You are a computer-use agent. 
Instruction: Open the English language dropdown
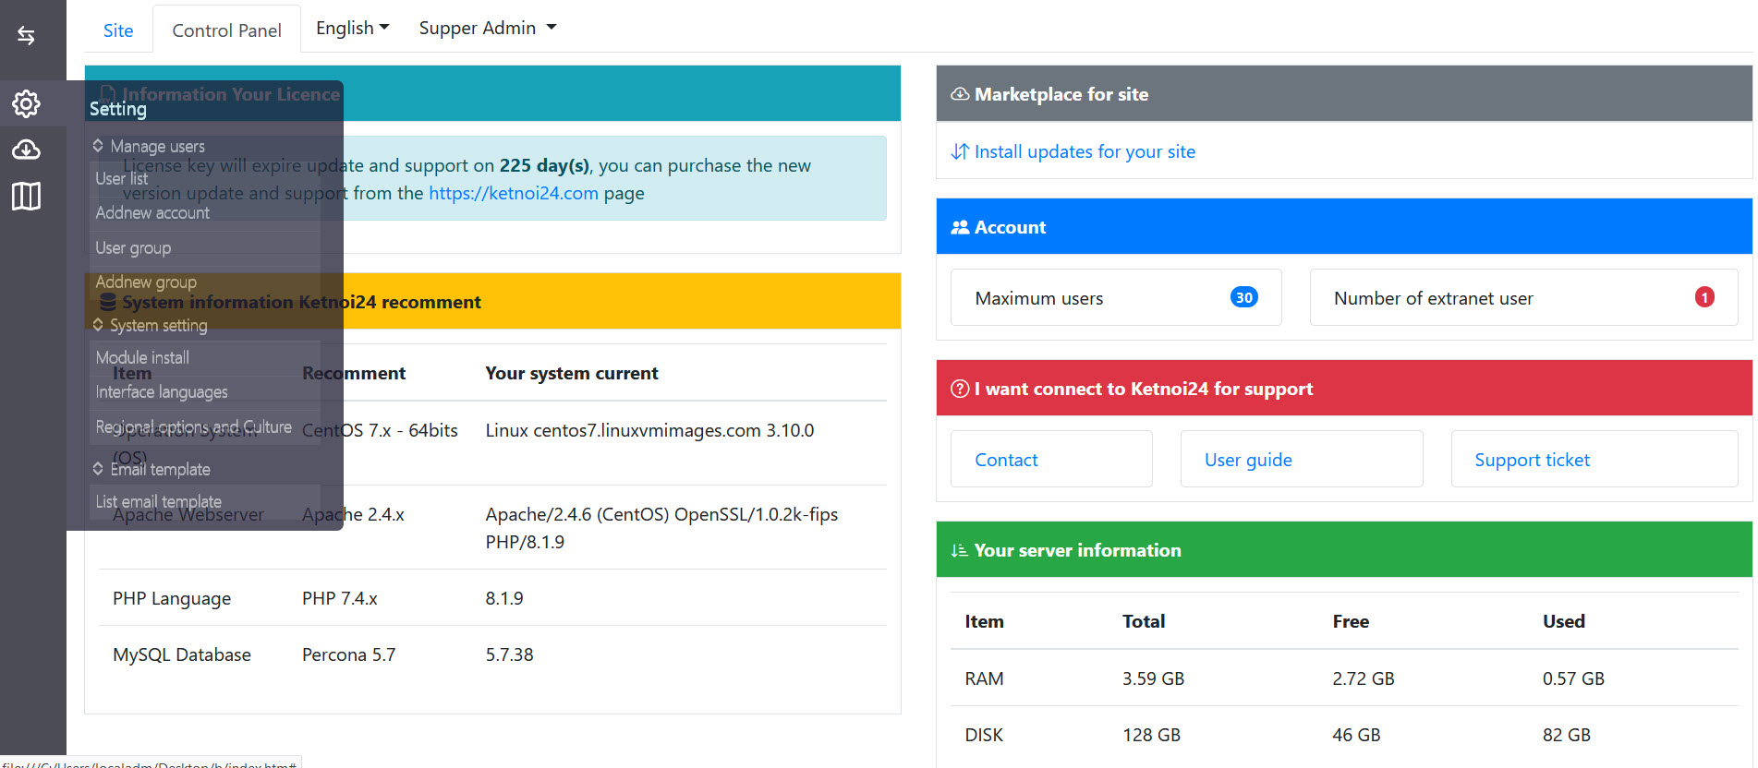[x=353, y=28]
